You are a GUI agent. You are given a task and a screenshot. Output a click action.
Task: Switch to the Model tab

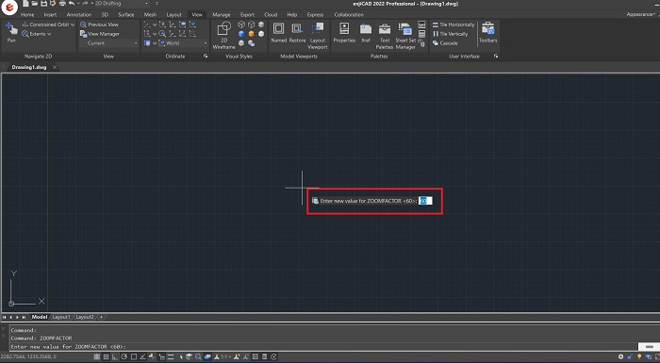click(40, 317)
